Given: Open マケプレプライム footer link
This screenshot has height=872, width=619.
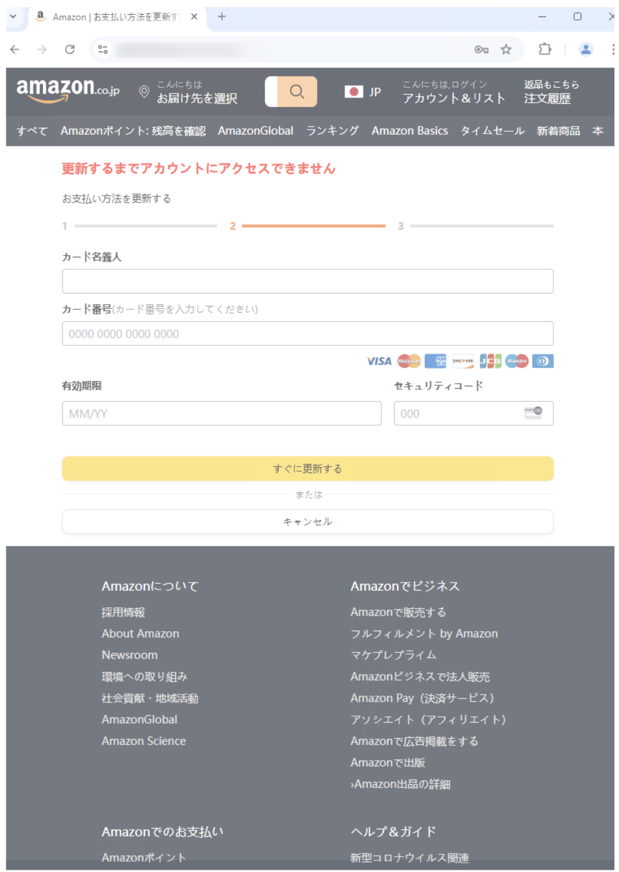Looking at the screenshot, I should pos(393,655).
